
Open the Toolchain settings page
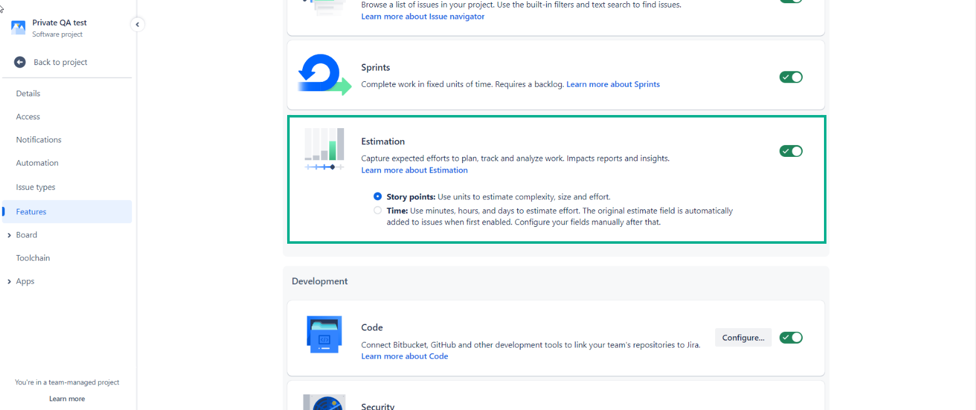coord(33,258)
